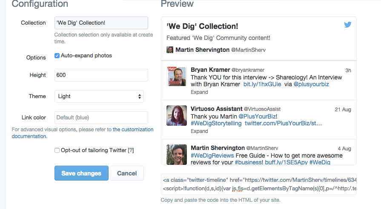The width and height of the screenshot is (381, 209).
Task: Click the embed code text box
Action: pos(259,184)
